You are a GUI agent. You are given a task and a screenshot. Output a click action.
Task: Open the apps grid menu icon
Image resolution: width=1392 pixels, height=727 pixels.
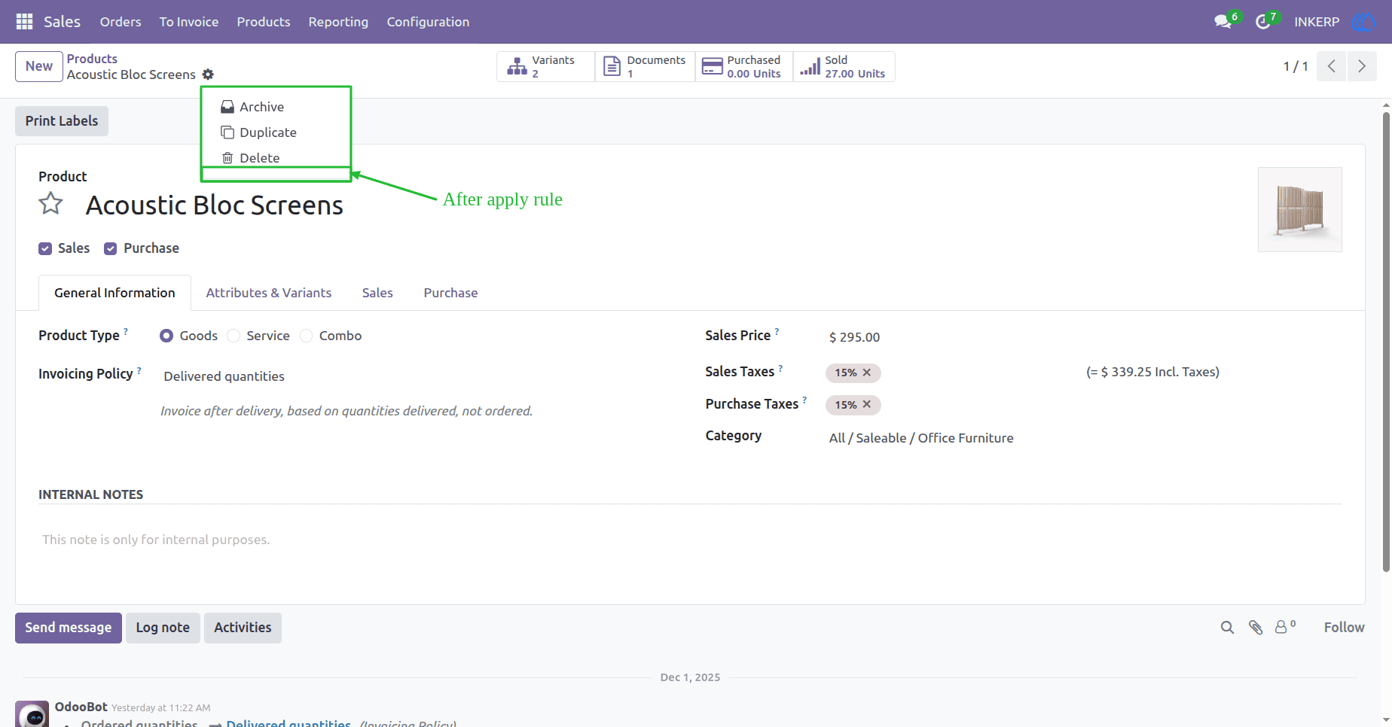(24, 22)
